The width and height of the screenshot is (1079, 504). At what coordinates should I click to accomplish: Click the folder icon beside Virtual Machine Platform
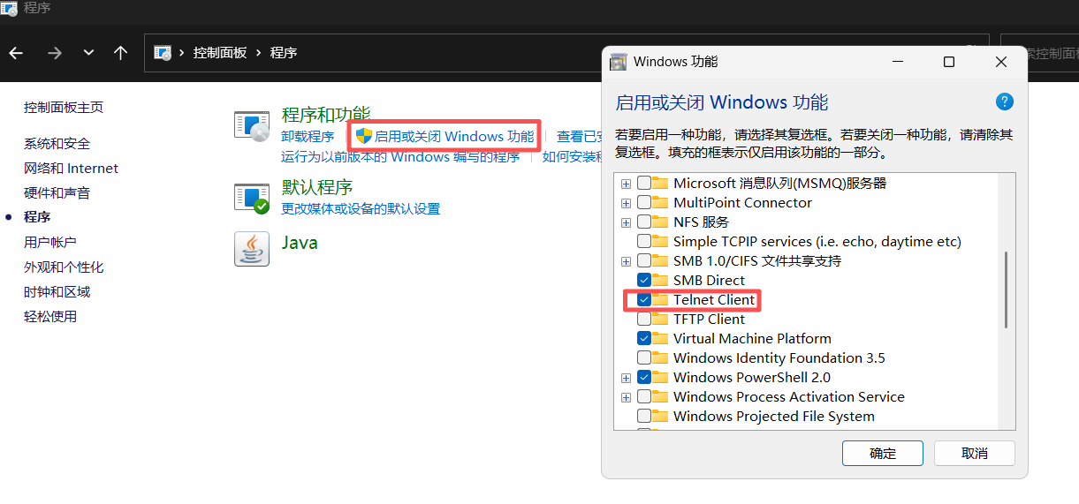click(x=660, y=339)
